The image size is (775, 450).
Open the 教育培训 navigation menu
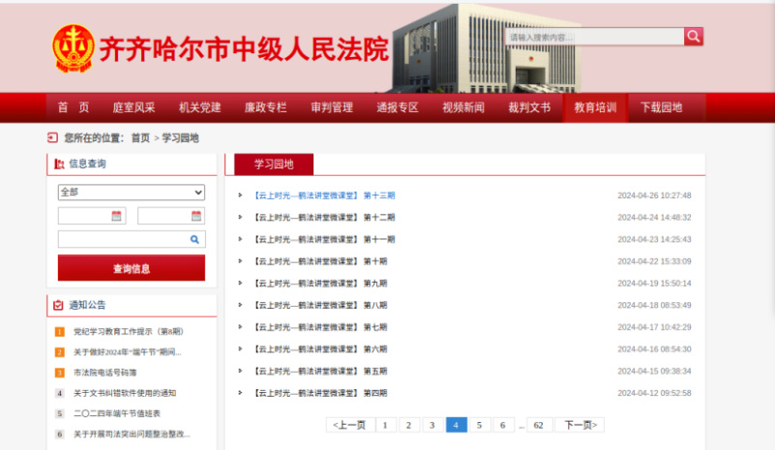coord(595,107)
